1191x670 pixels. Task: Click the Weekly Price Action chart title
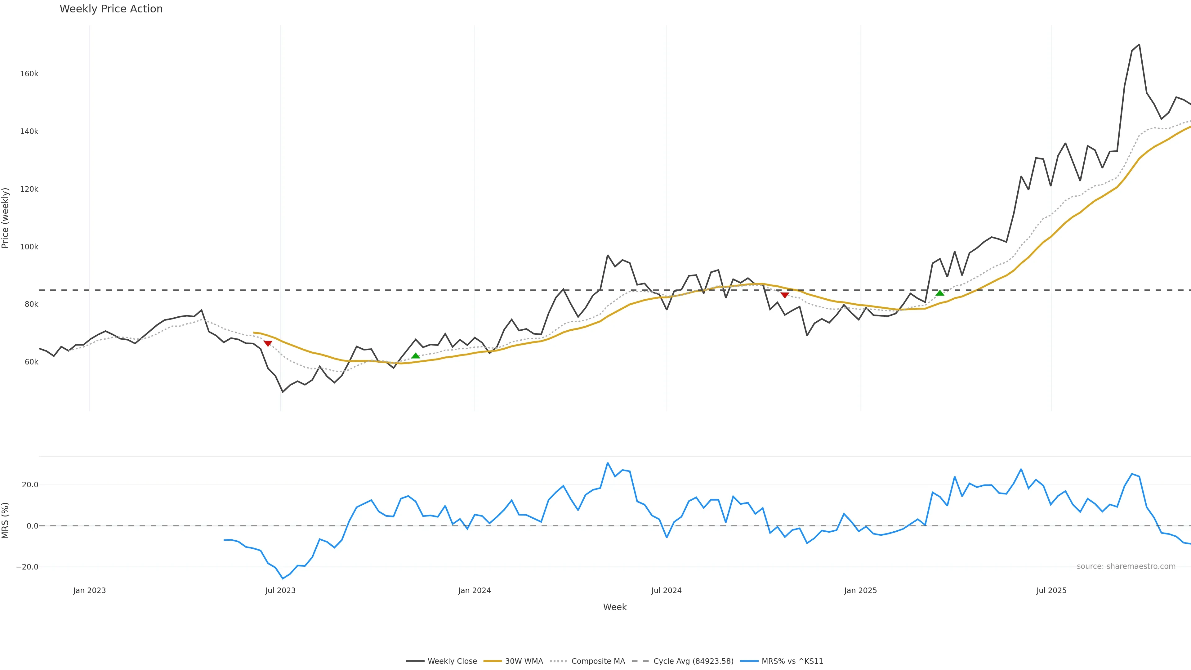pyautogui.click(x=111, y=9)
